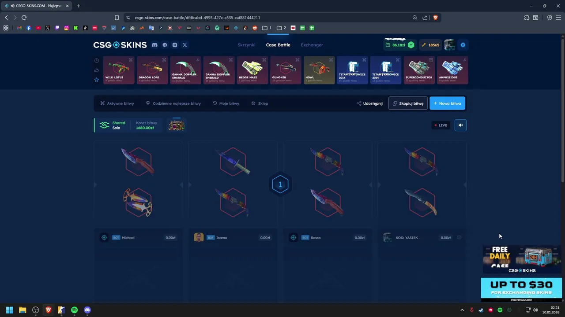This screenshot has width=565, height=317.
Task: Open a new browser tab with plus
Action: coord(78,6)
